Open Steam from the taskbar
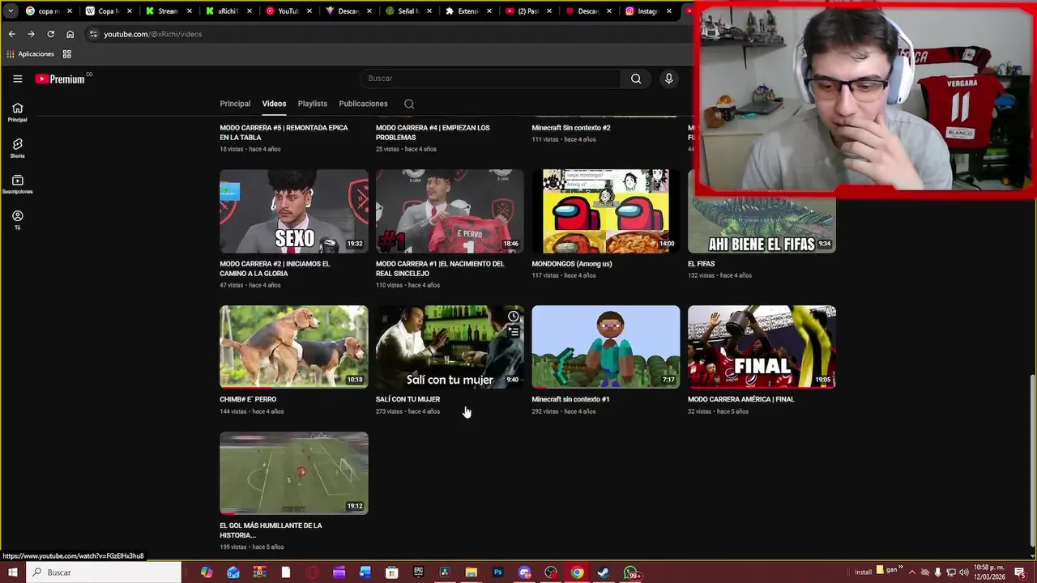1037x583 pixels. coord(604,572)
